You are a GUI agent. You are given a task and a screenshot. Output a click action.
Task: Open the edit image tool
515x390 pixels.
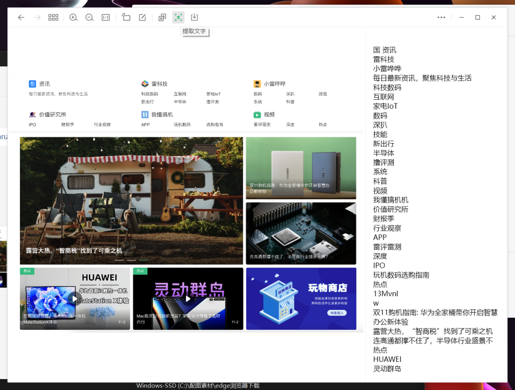[x=142, y=18]
